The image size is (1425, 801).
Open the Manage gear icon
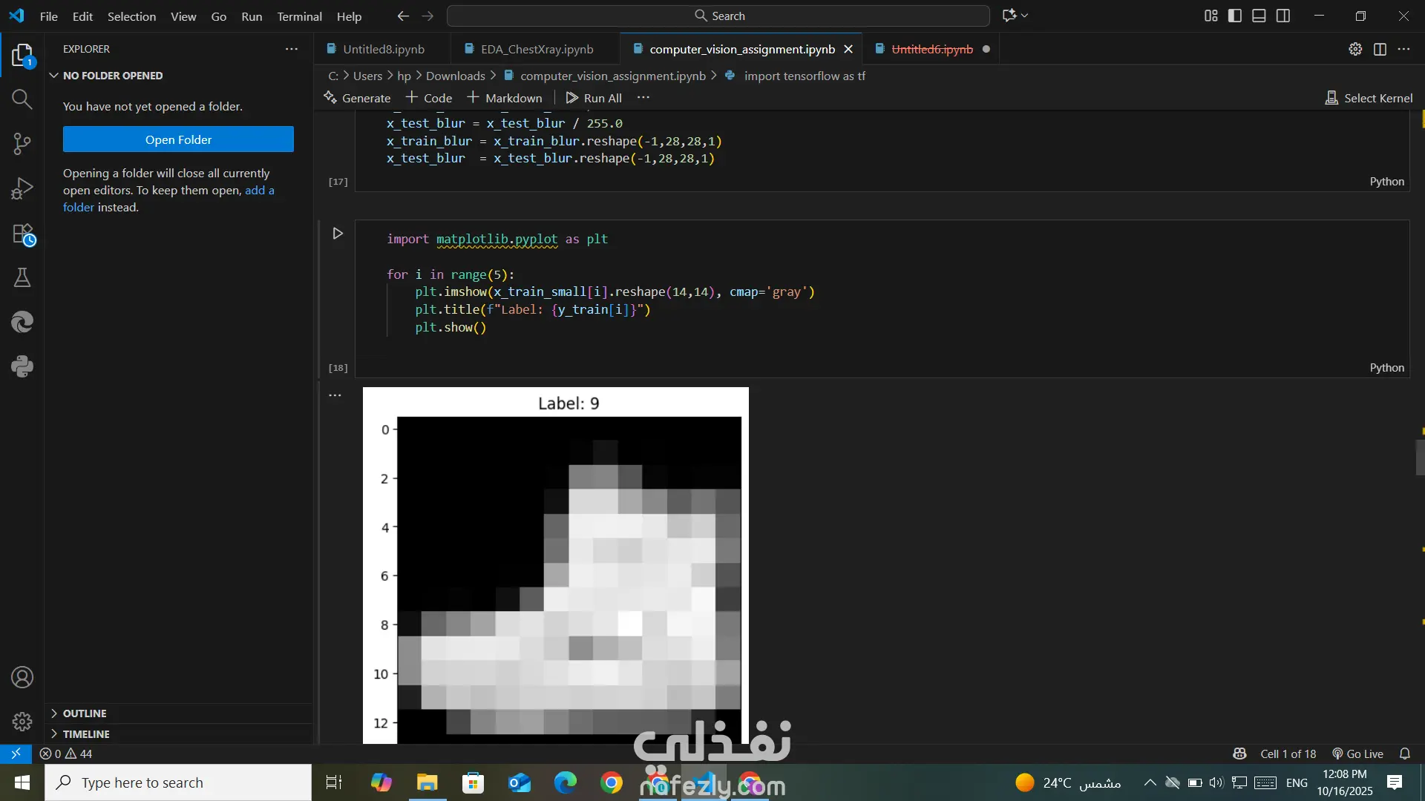(x=22, y=721)
